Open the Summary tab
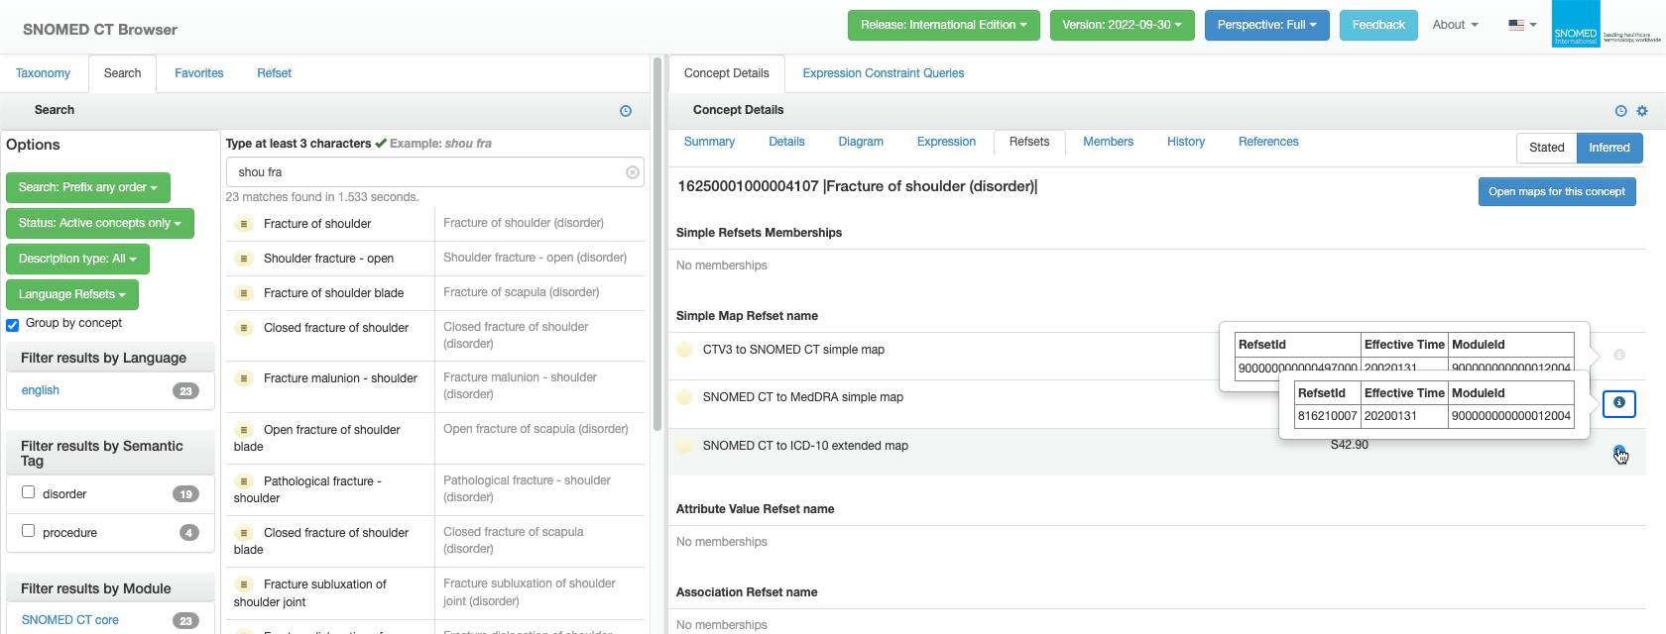 tap(709, 142)
